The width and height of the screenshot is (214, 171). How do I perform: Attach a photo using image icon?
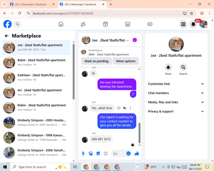tap(91, 153)
